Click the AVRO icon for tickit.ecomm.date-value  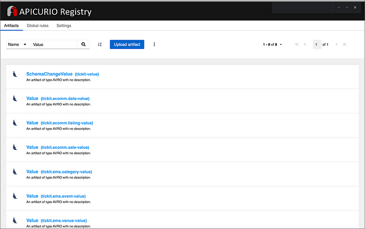[x=15, y=98]
